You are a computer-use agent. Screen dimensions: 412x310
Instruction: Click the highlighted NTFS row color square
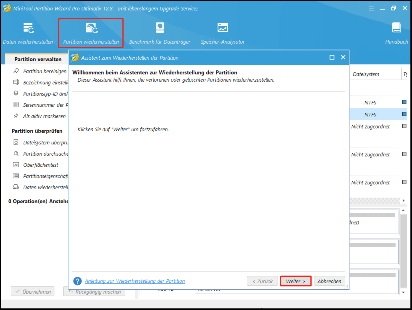pos(404,114)
